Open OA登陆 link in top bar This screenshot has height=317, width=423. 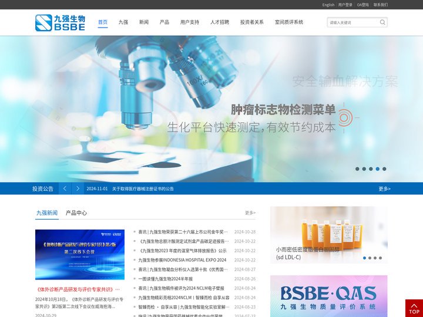pos(363,5)
